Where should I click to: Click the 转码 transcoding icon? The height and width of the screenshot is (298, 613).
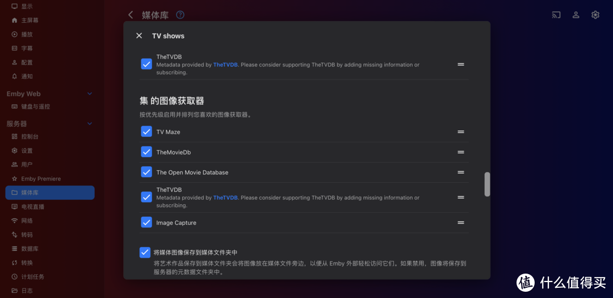point(14,235)
